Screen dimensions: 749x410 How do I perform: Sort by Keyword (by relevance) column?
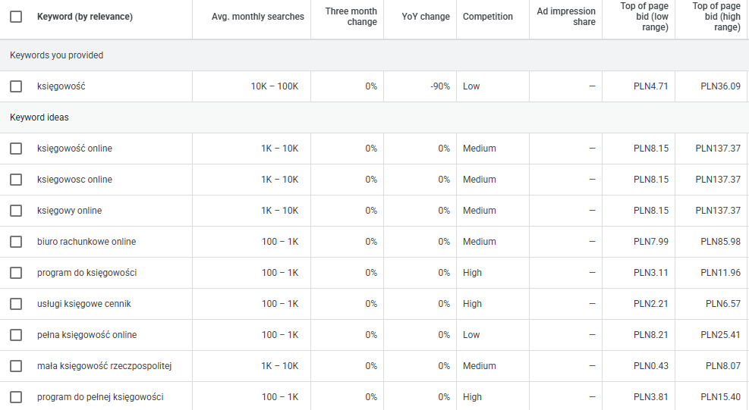[84, 17]
